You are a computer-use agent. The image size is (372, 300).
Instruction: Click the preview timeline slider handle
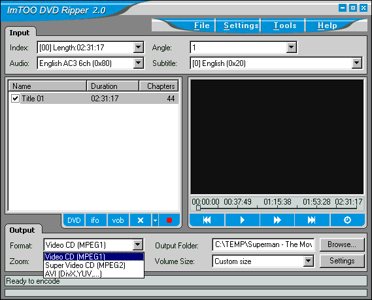click(x=198, y=208)
